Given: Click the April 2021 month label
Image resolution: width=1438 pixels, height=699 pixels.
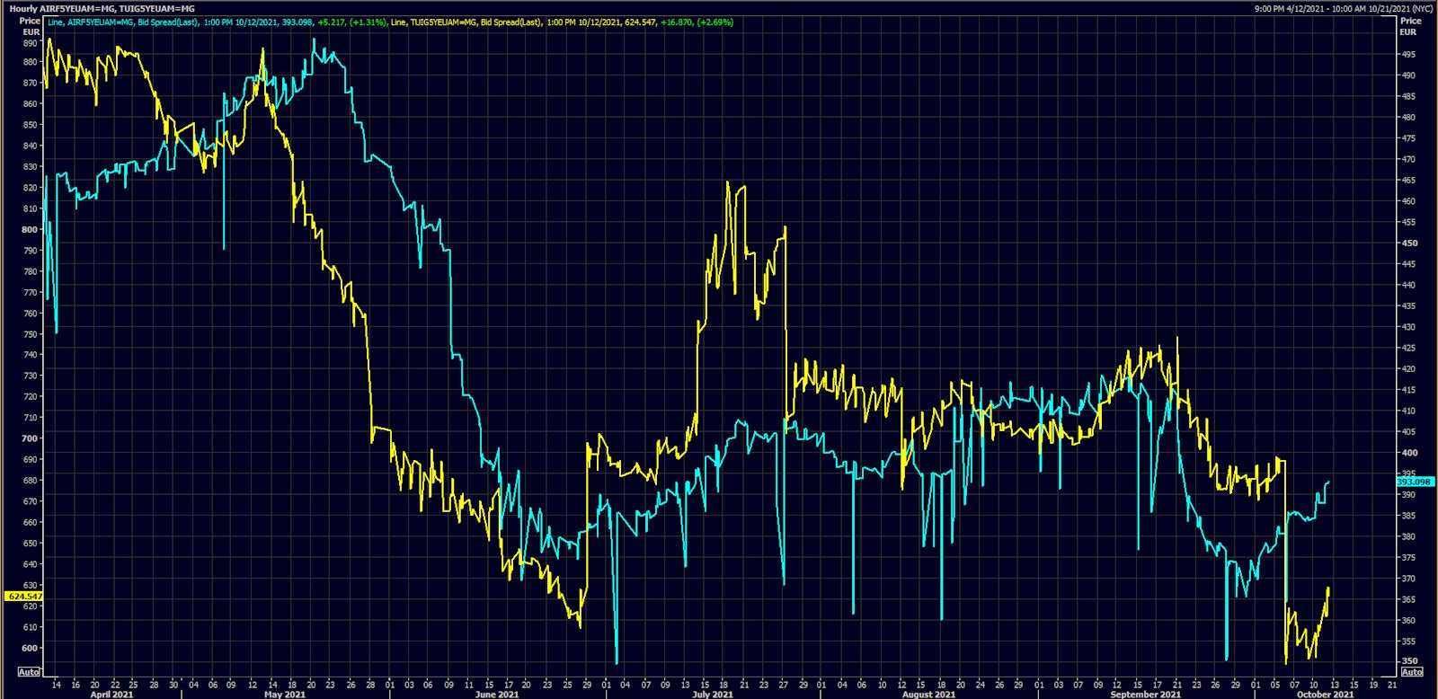Looking at the screenshot, I should pyautogui.click(x=111, y=694).
